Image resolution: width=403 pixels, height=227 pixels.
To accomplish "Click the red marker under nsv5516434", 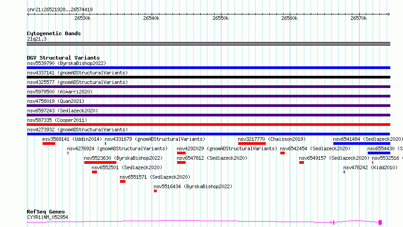I will pyautogui.click(x=155, y=191).
